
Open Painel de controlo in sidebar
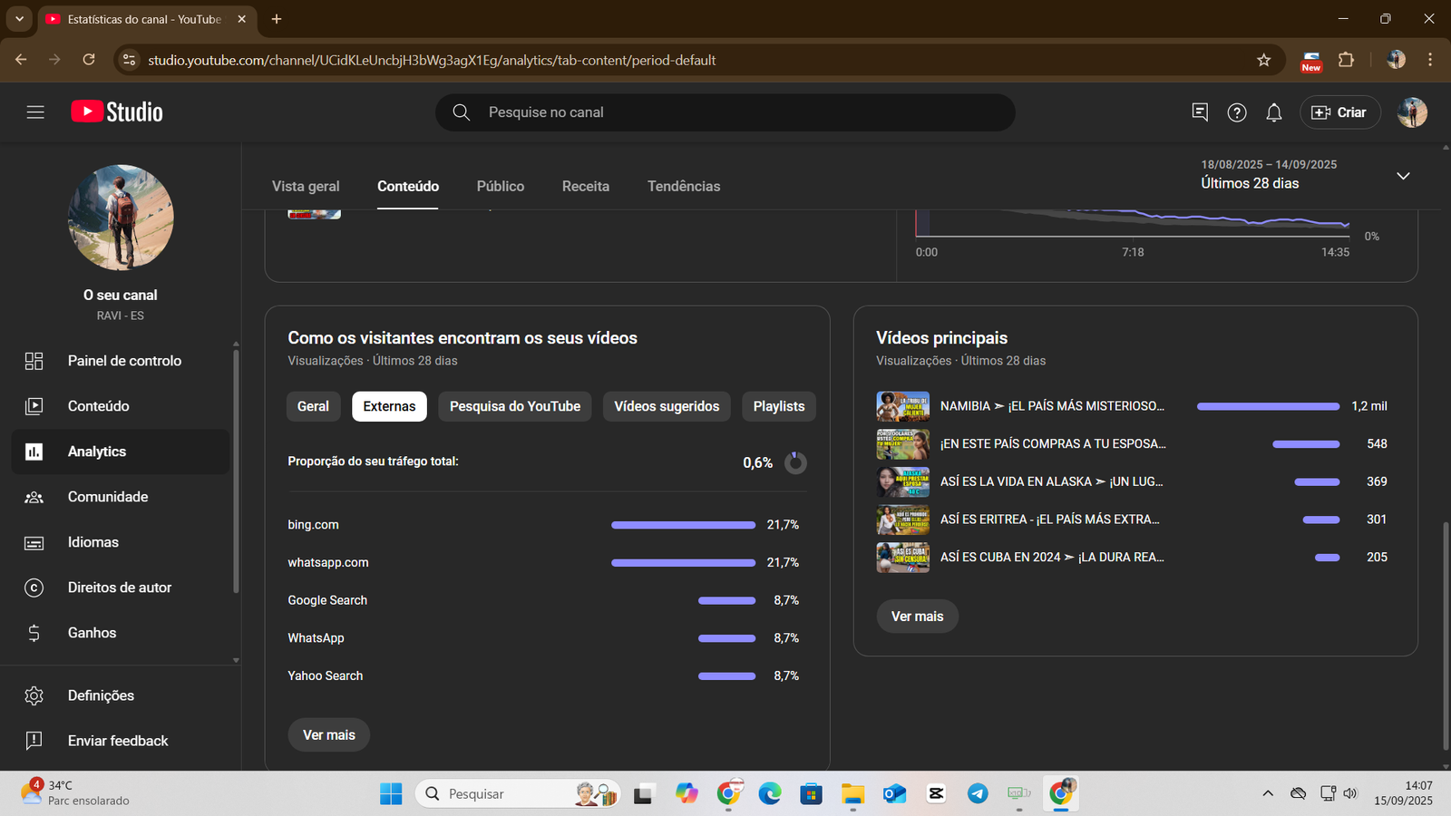[x=124, y=361]
